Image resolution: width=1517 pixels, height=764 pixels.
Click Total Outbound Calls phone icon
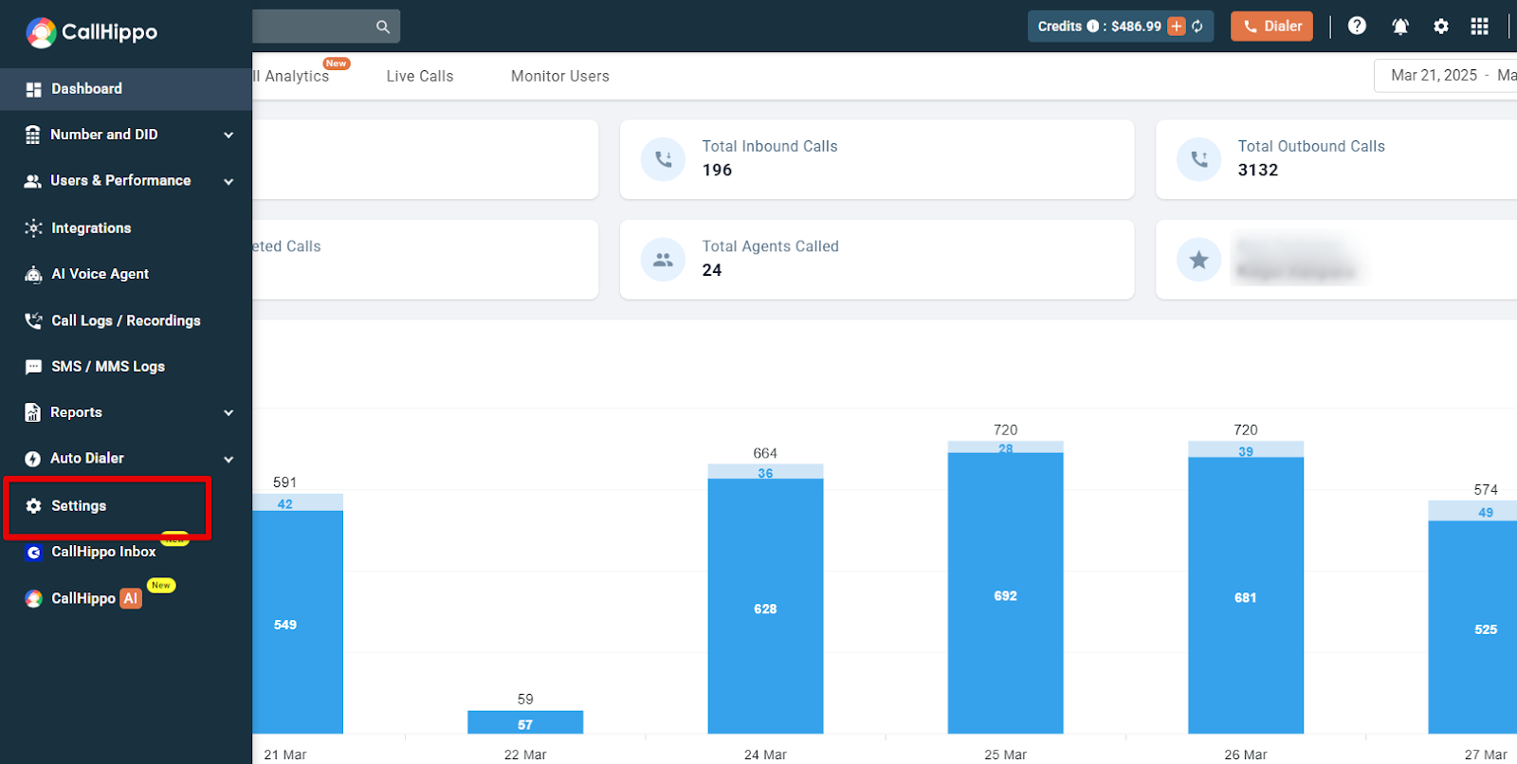1199,159
